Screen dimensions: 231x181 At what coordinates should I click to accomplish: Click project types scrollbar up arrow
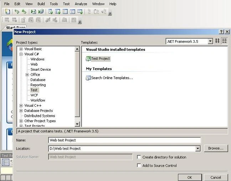point(77,49)
